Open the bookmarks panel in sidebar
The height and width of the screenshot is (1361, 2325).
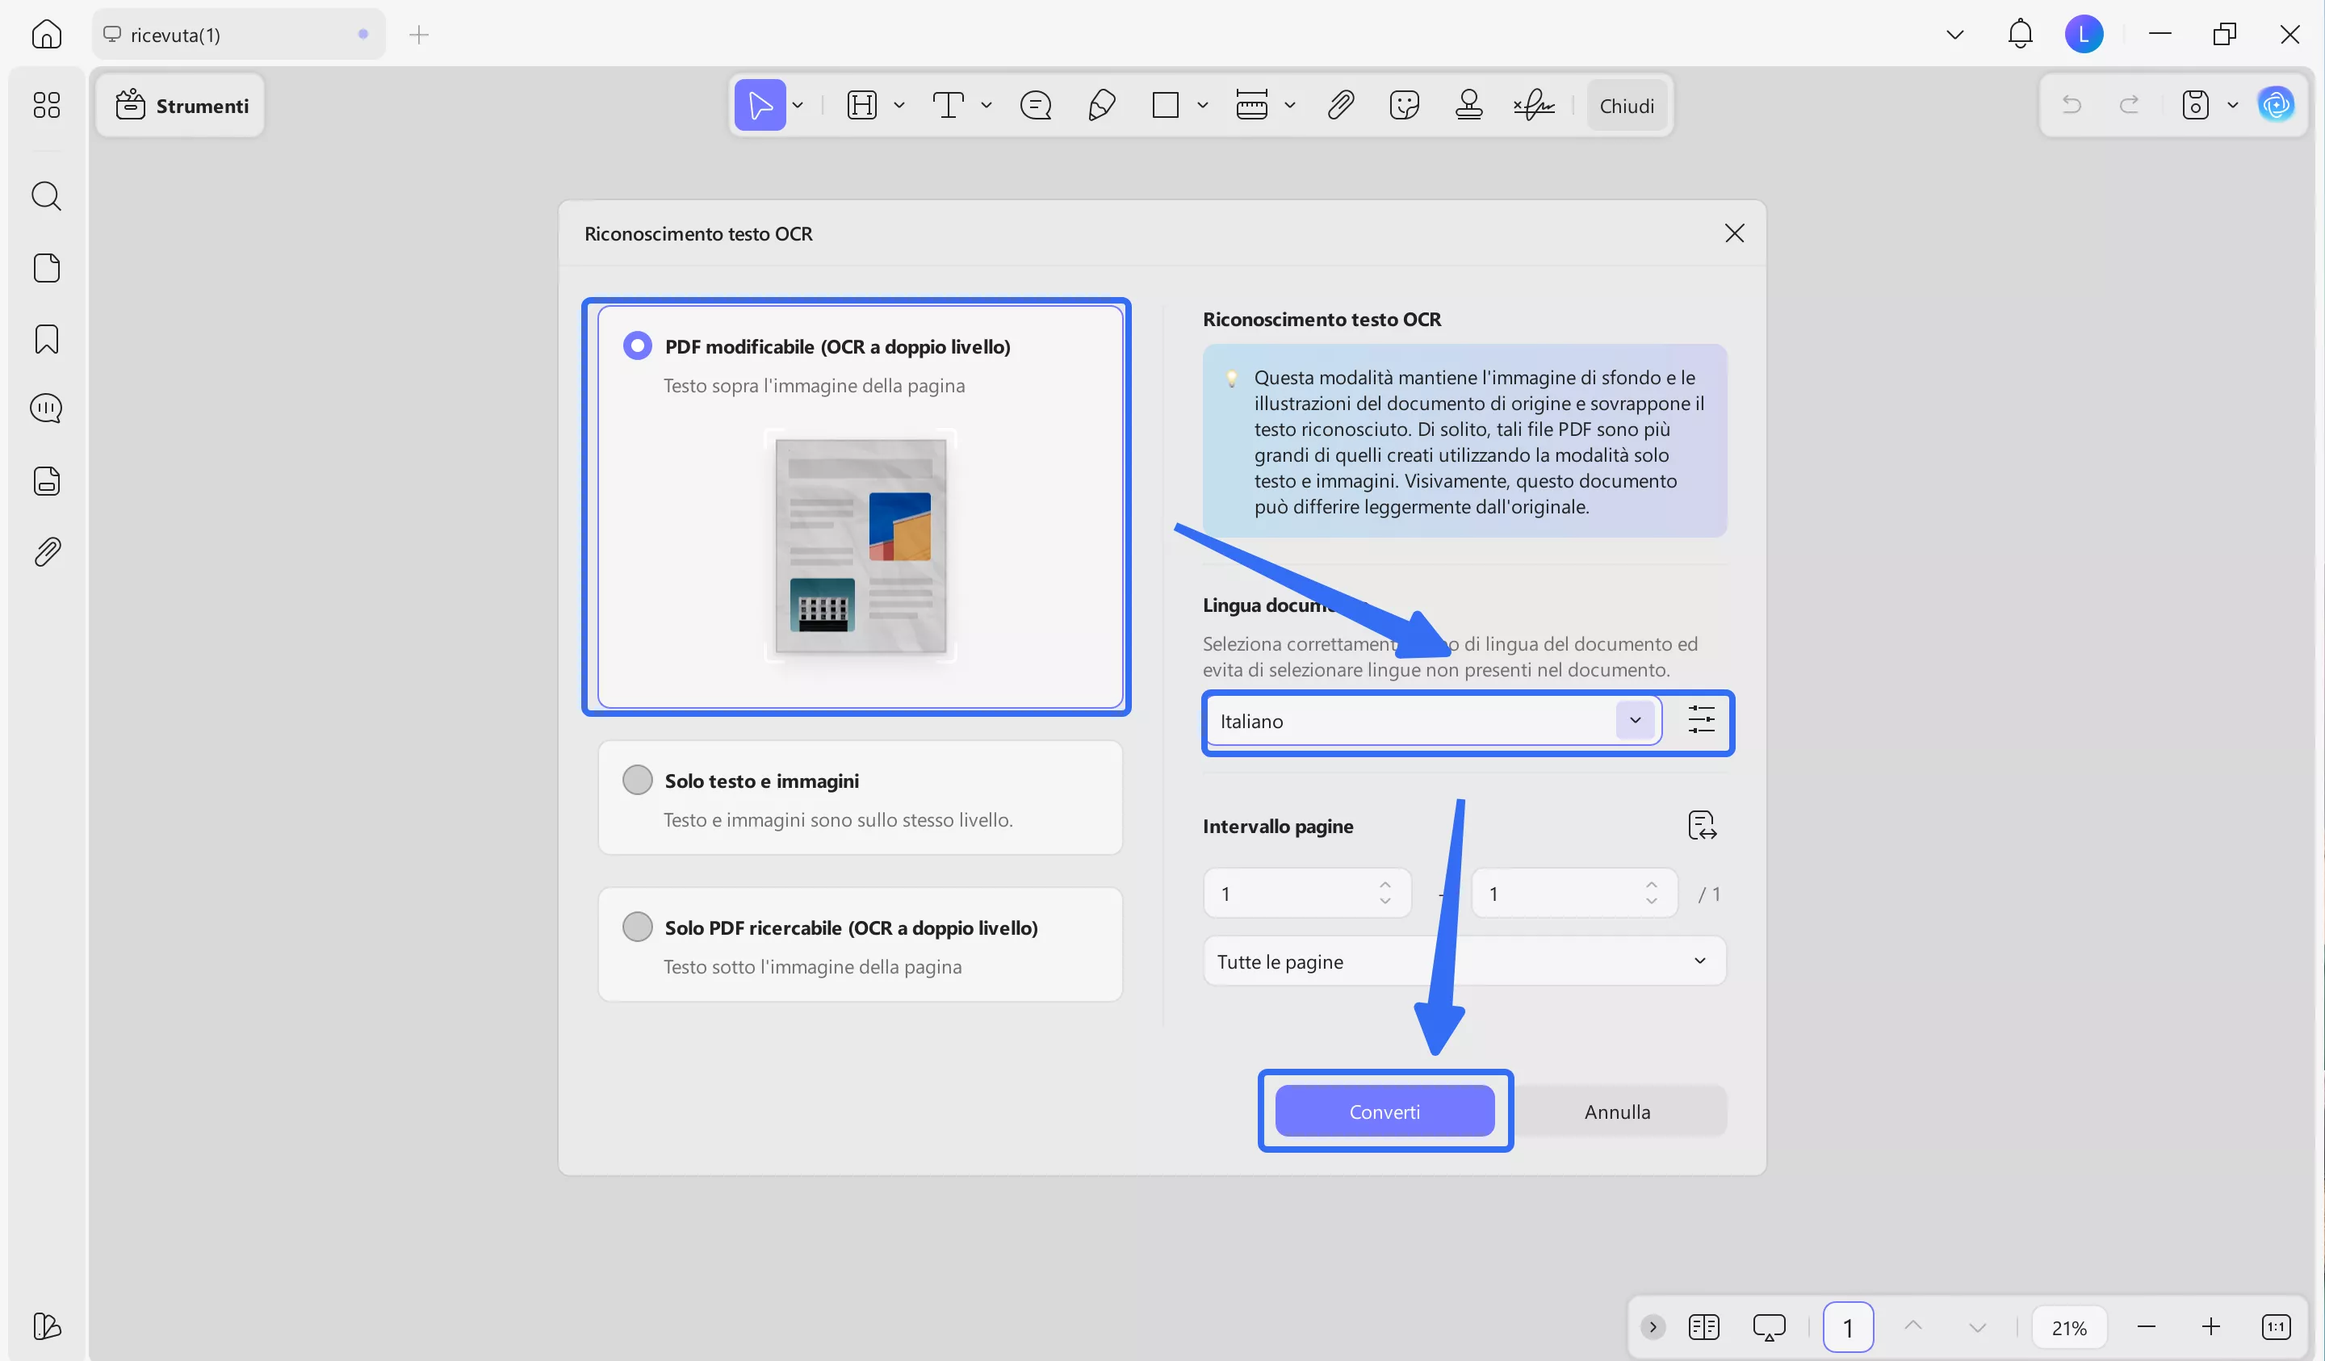pos(46,338)
